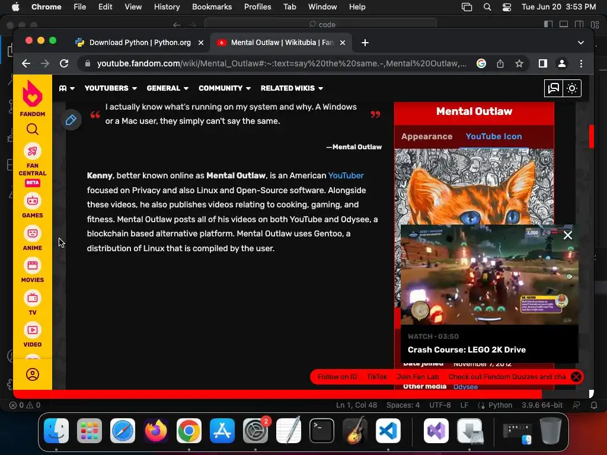Toggle Chrome side panel
Viewport: 607px width, 455px height.
click(x=543, y=63)
